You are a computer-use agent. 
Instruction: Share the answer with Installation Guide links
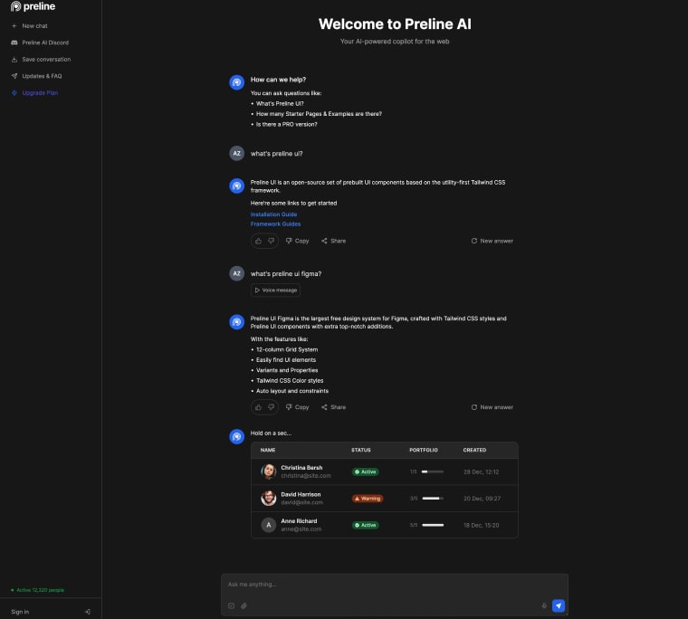coord(333,241)
